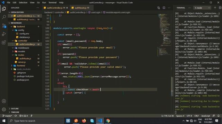Open the Terminal menu

52,2
